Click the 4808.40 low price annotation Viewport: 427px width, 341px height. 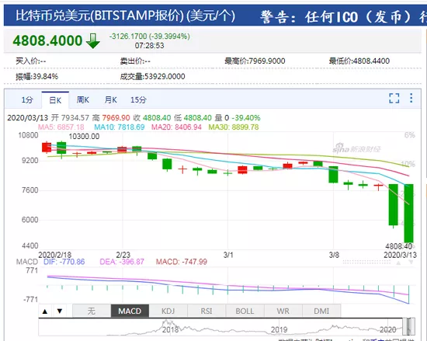click(x=399, y=246)
